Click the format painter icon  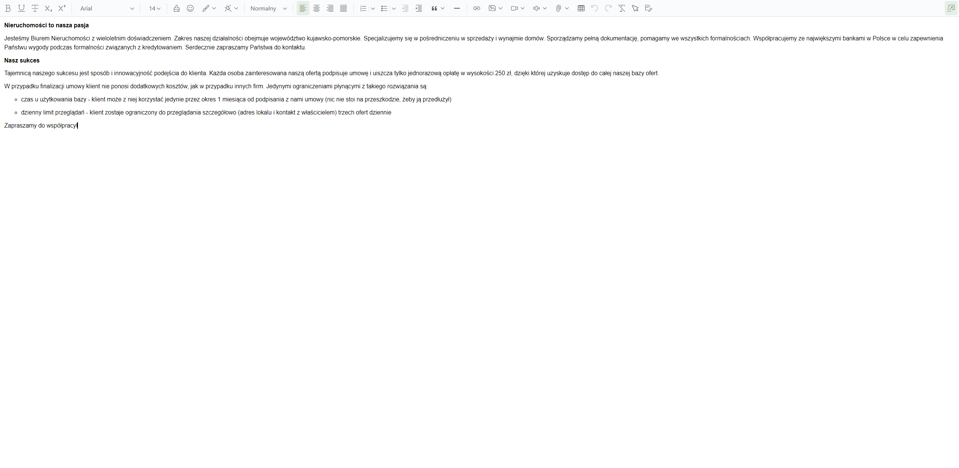point(176,8)
